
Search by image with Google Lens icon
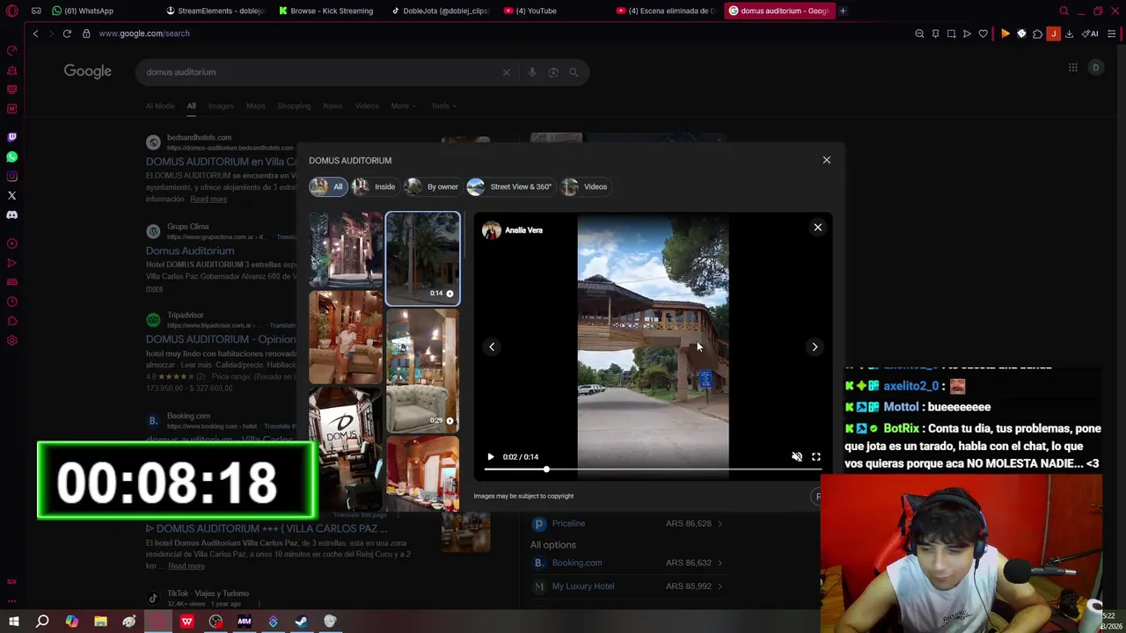coord(553,72)
